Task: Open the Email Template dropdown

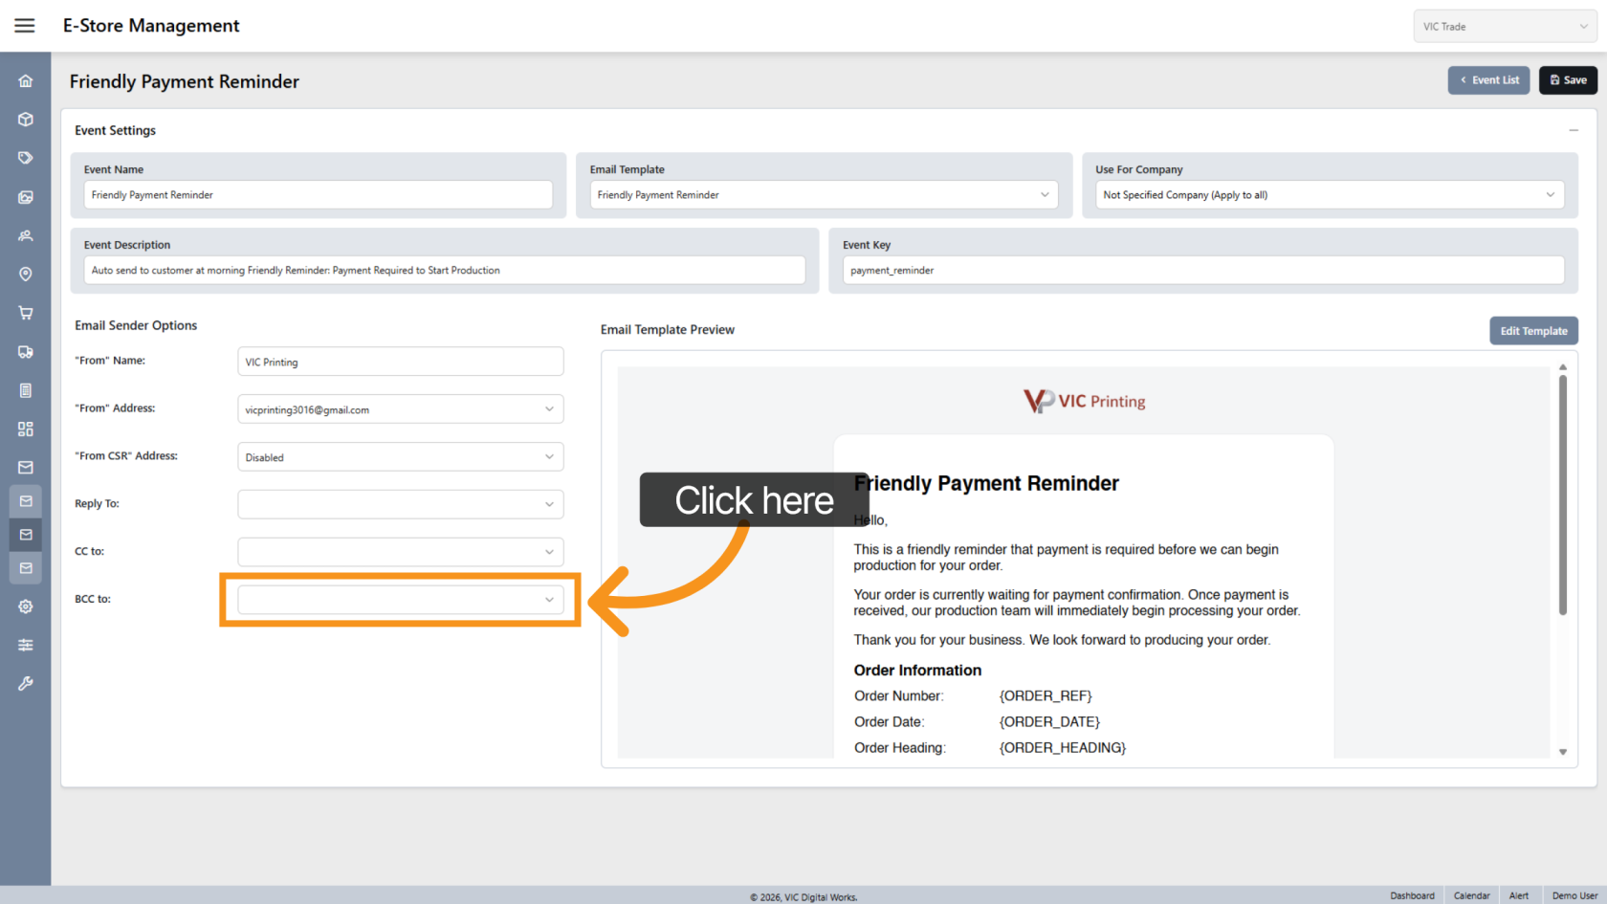Action: click(824, 195)
